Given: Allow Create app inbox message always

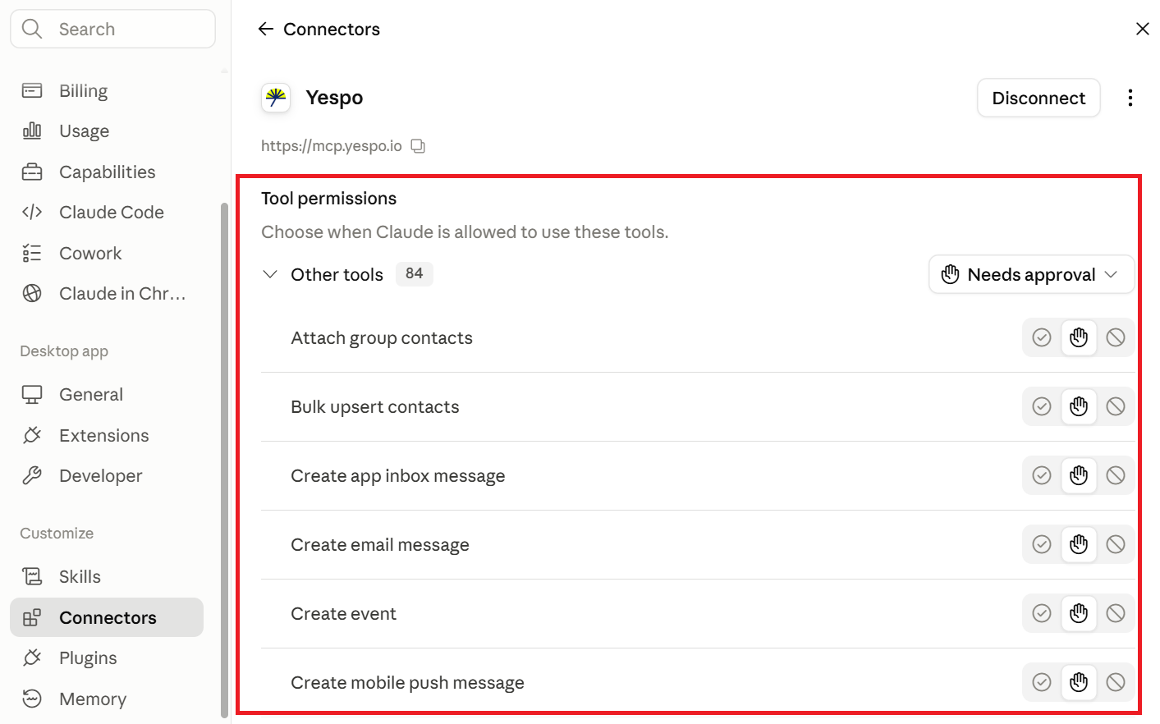Looking at the screenshot, I should [x=1042, y=475].
